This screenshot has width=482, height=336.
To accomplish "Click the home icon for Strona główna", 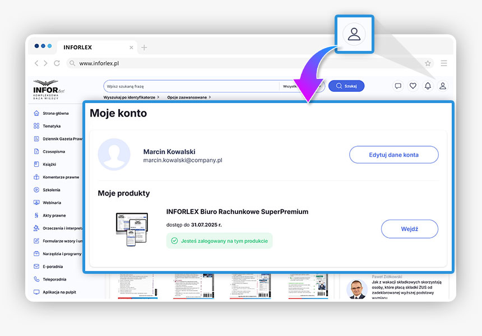I will coord(36,113).
